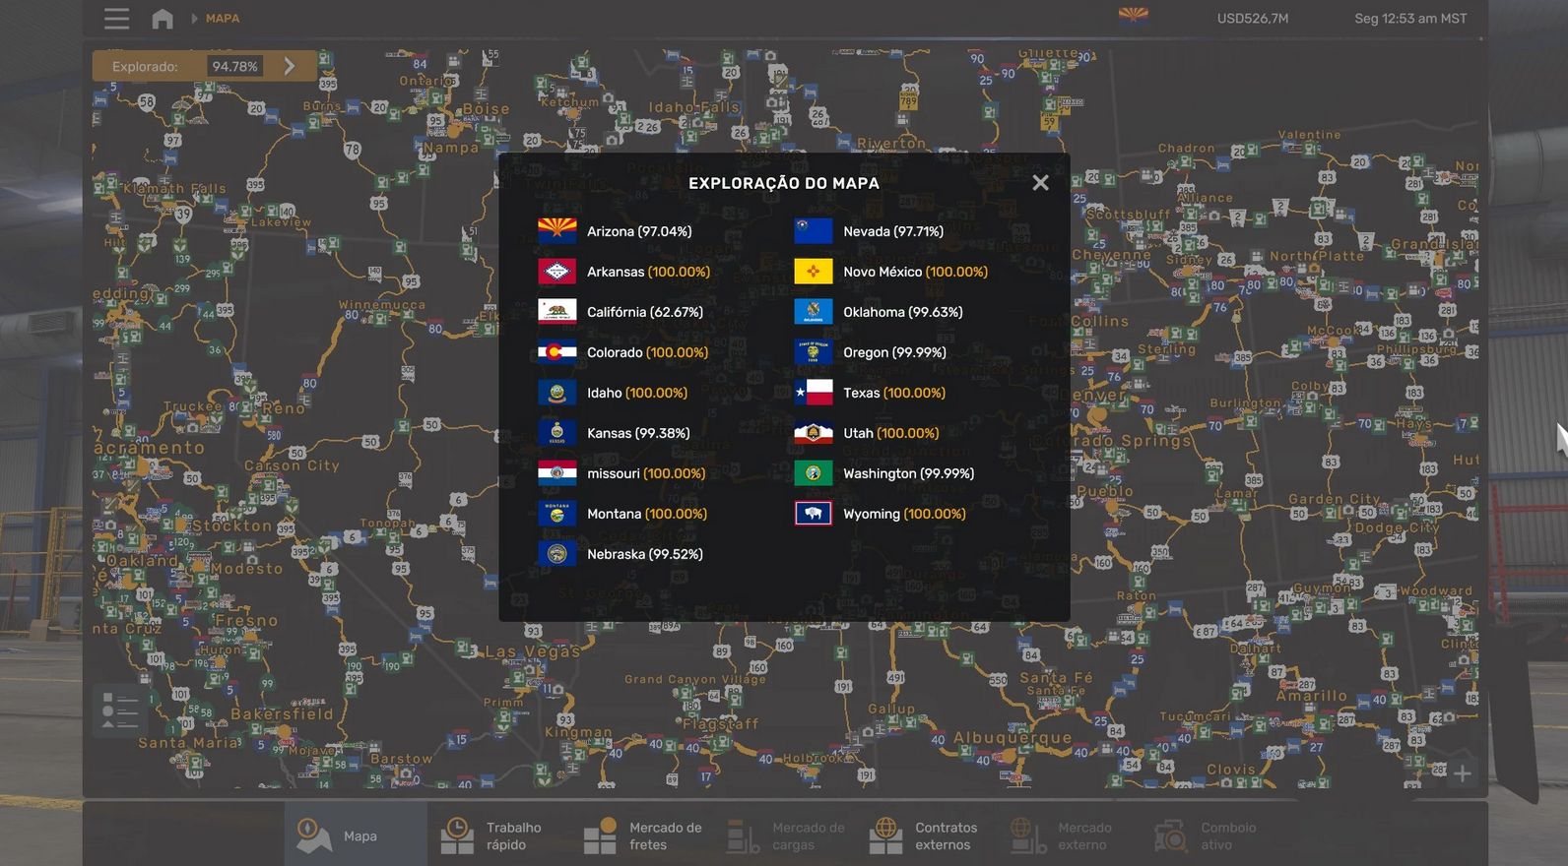1568x866 pixels.
Task: Go to the home screen icon
Action: pos(163,19)
